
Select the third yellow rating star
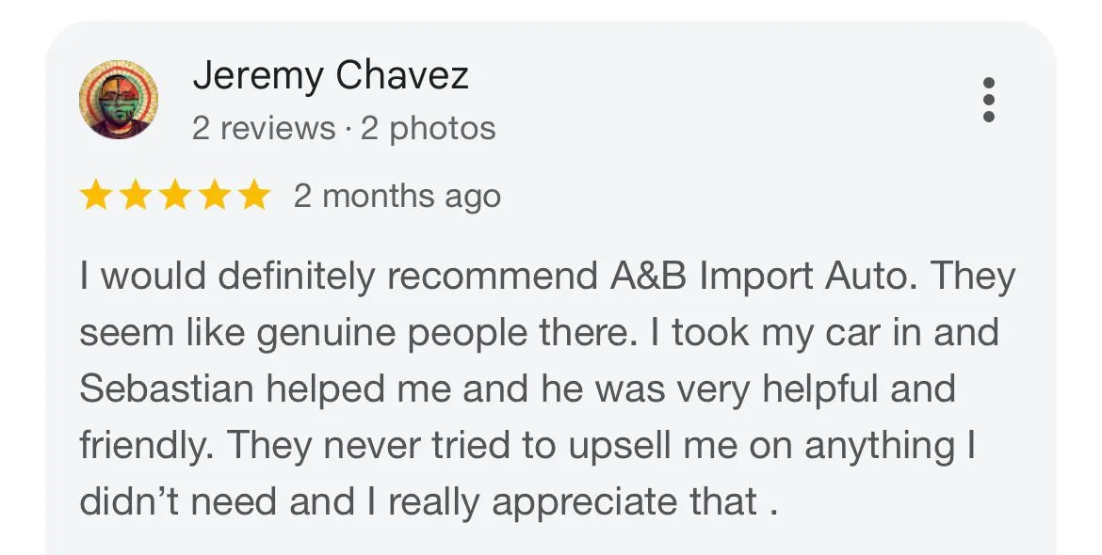coord(174,195)
